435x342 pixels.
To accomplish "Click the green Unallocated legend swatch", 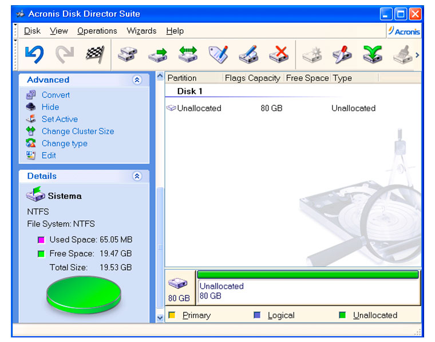I will click(x=342, y=315).
